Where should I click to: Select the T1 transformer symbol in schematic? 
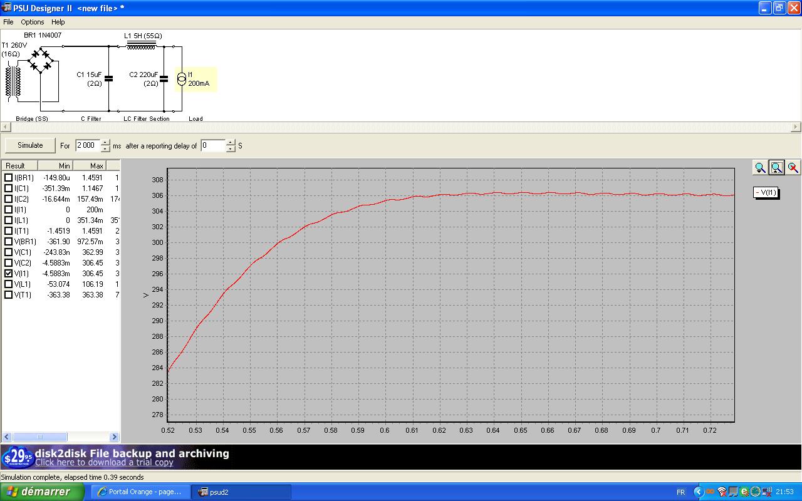tap(13, 81)
